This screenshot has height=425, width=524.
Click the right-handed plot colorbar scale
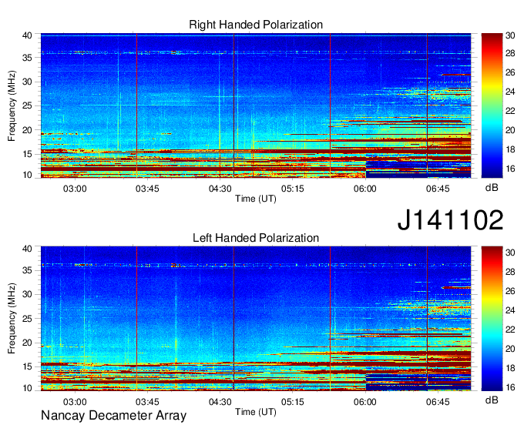[x=492, y=105]
